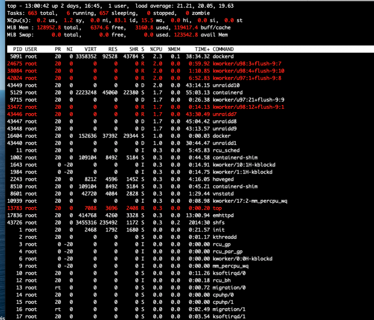Image resolution: width=374 pixels, height=320 pixels.
Task: Click the rcu_gp command
Action: tap(222, 244)
